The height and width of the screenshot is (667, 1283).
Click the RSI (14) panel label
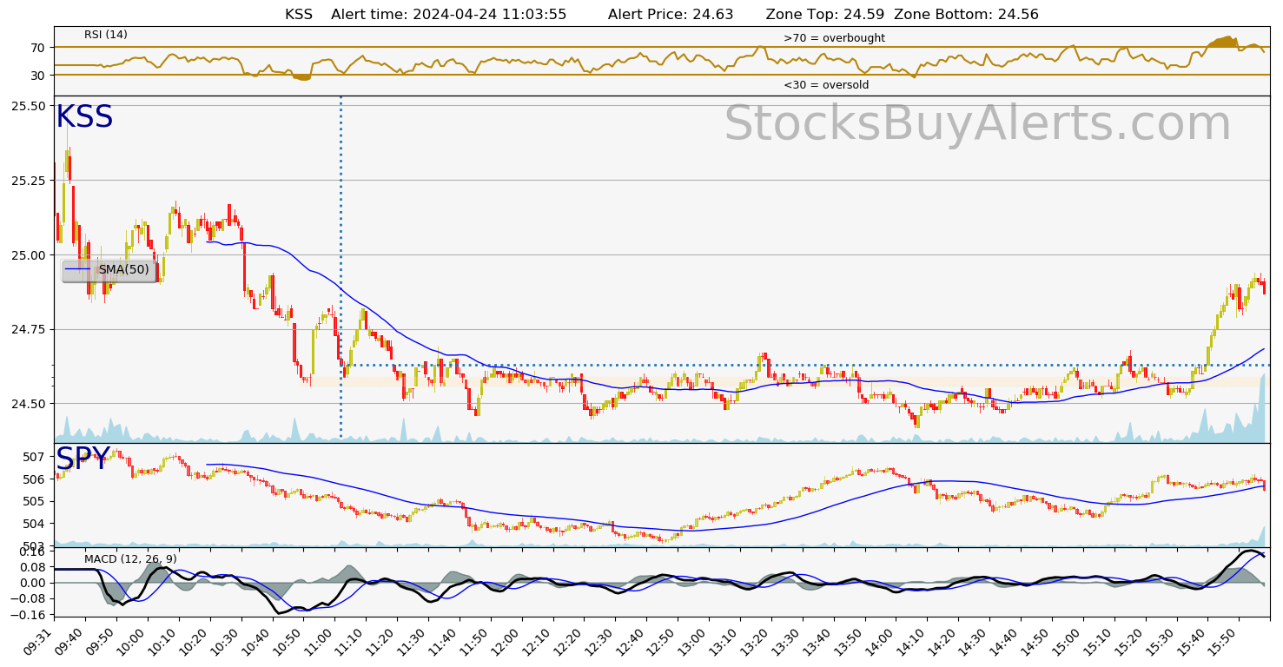pos(106,35)
